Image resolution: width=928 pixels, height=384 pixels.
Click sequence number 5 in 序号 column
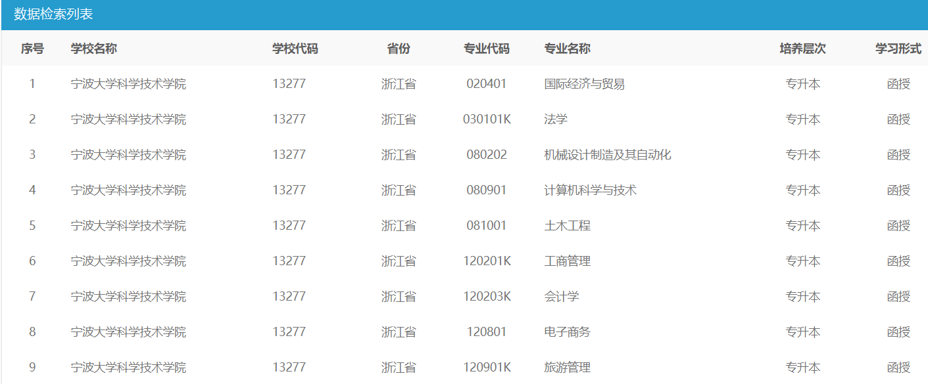[x=32, y=226]
